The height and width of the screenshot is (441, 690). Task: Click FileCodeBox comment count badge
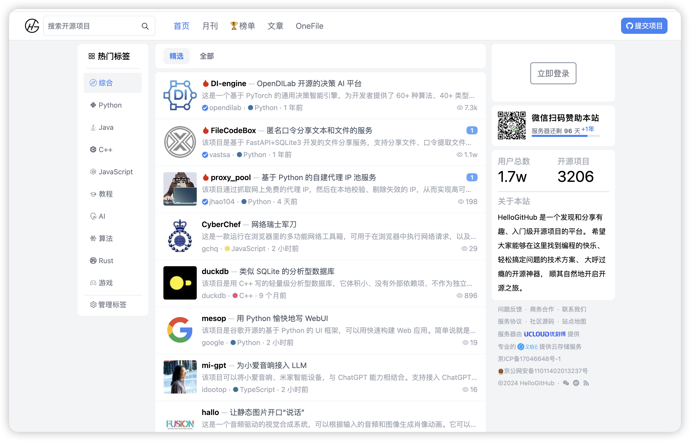point(472,131)
